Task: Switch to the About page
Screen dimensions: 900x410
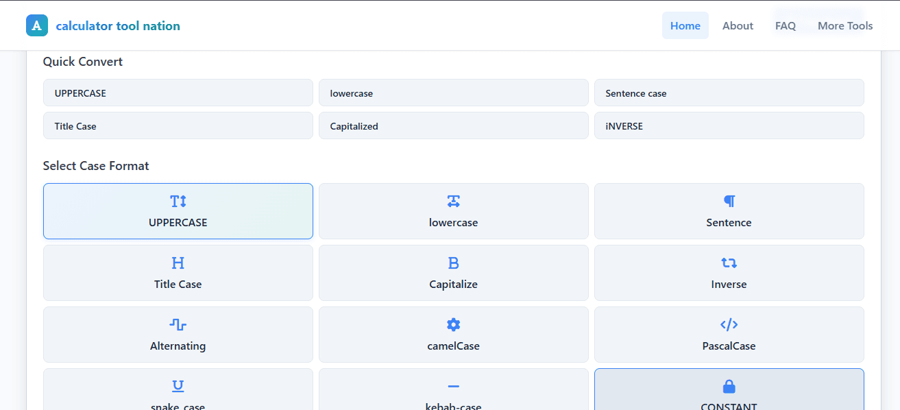Action: 737,25
